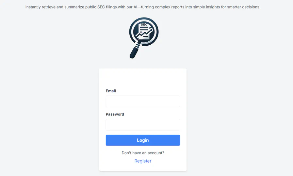This screenshot has width=293, height=176.
Task: Click "smarter decisions" at tagline end
Action: click(244, 7)
